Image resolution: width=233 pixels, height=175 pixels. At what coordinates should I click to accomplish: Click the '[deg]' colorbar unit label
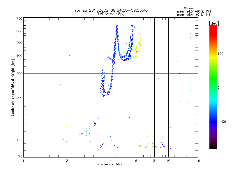tap(214, 23)
